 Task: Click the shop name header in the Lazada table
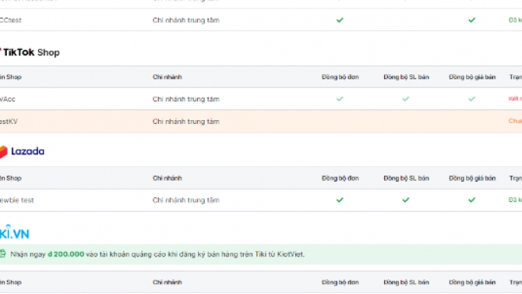(11, 179)
